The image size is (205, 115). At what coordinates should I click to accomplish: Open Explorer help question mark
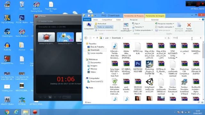(x=203, y=19)
